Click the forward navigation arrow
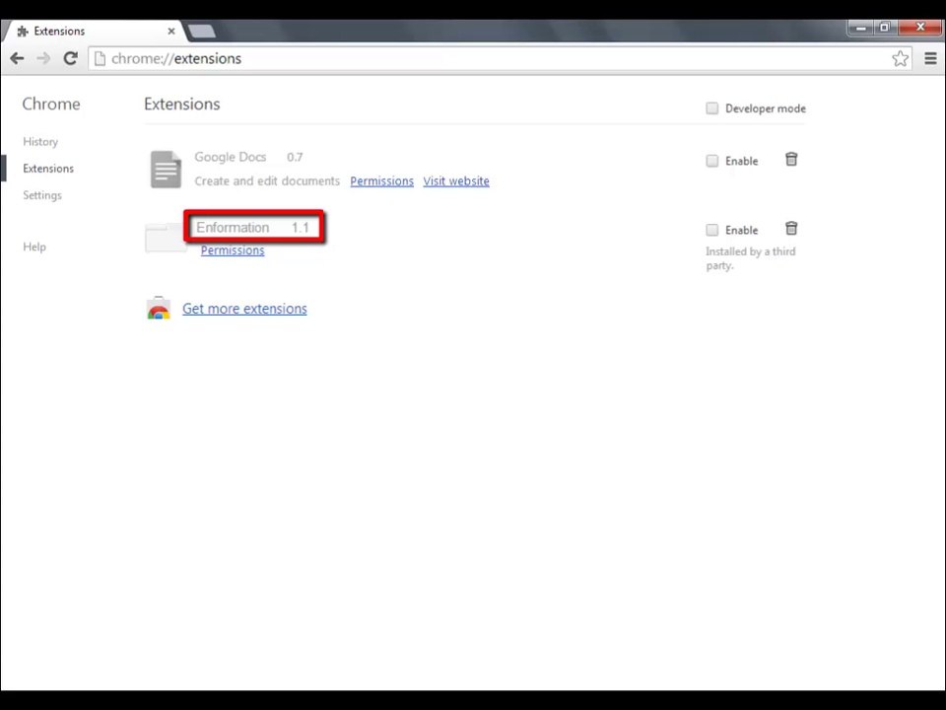This screenshot has width=946, height=710. 43,58
